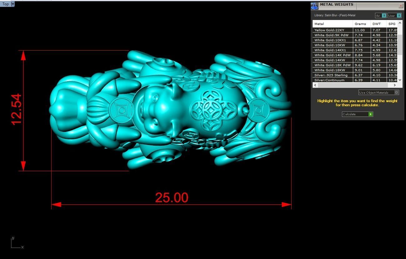Click the Library: Satin Blur label
406x259 pixels.
335,15
